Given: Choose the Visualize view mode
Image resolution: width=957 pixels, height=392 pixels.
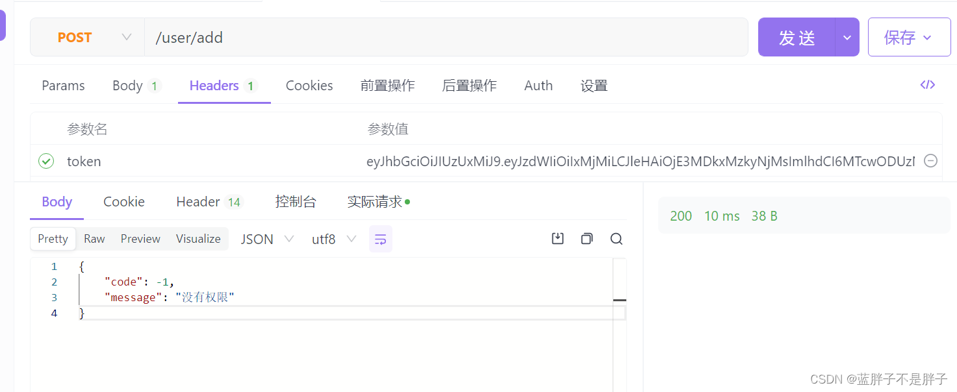Looking at the screenshot, I should point(198,239).
